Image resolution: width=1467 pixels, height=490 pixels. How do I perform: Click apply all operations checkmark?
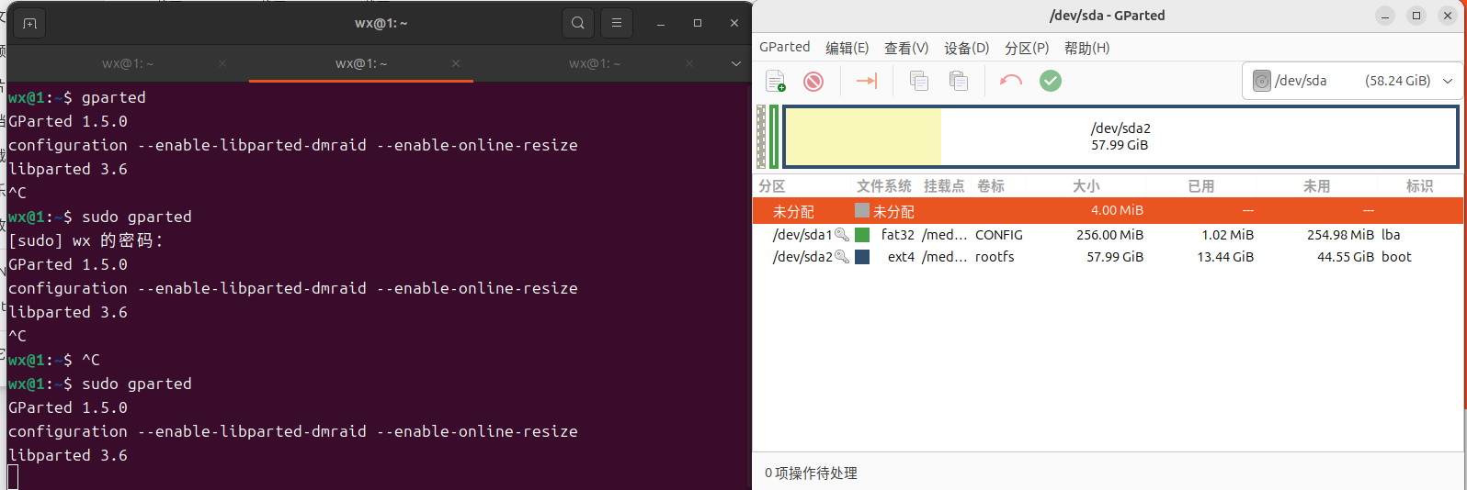click(1051, 81)
